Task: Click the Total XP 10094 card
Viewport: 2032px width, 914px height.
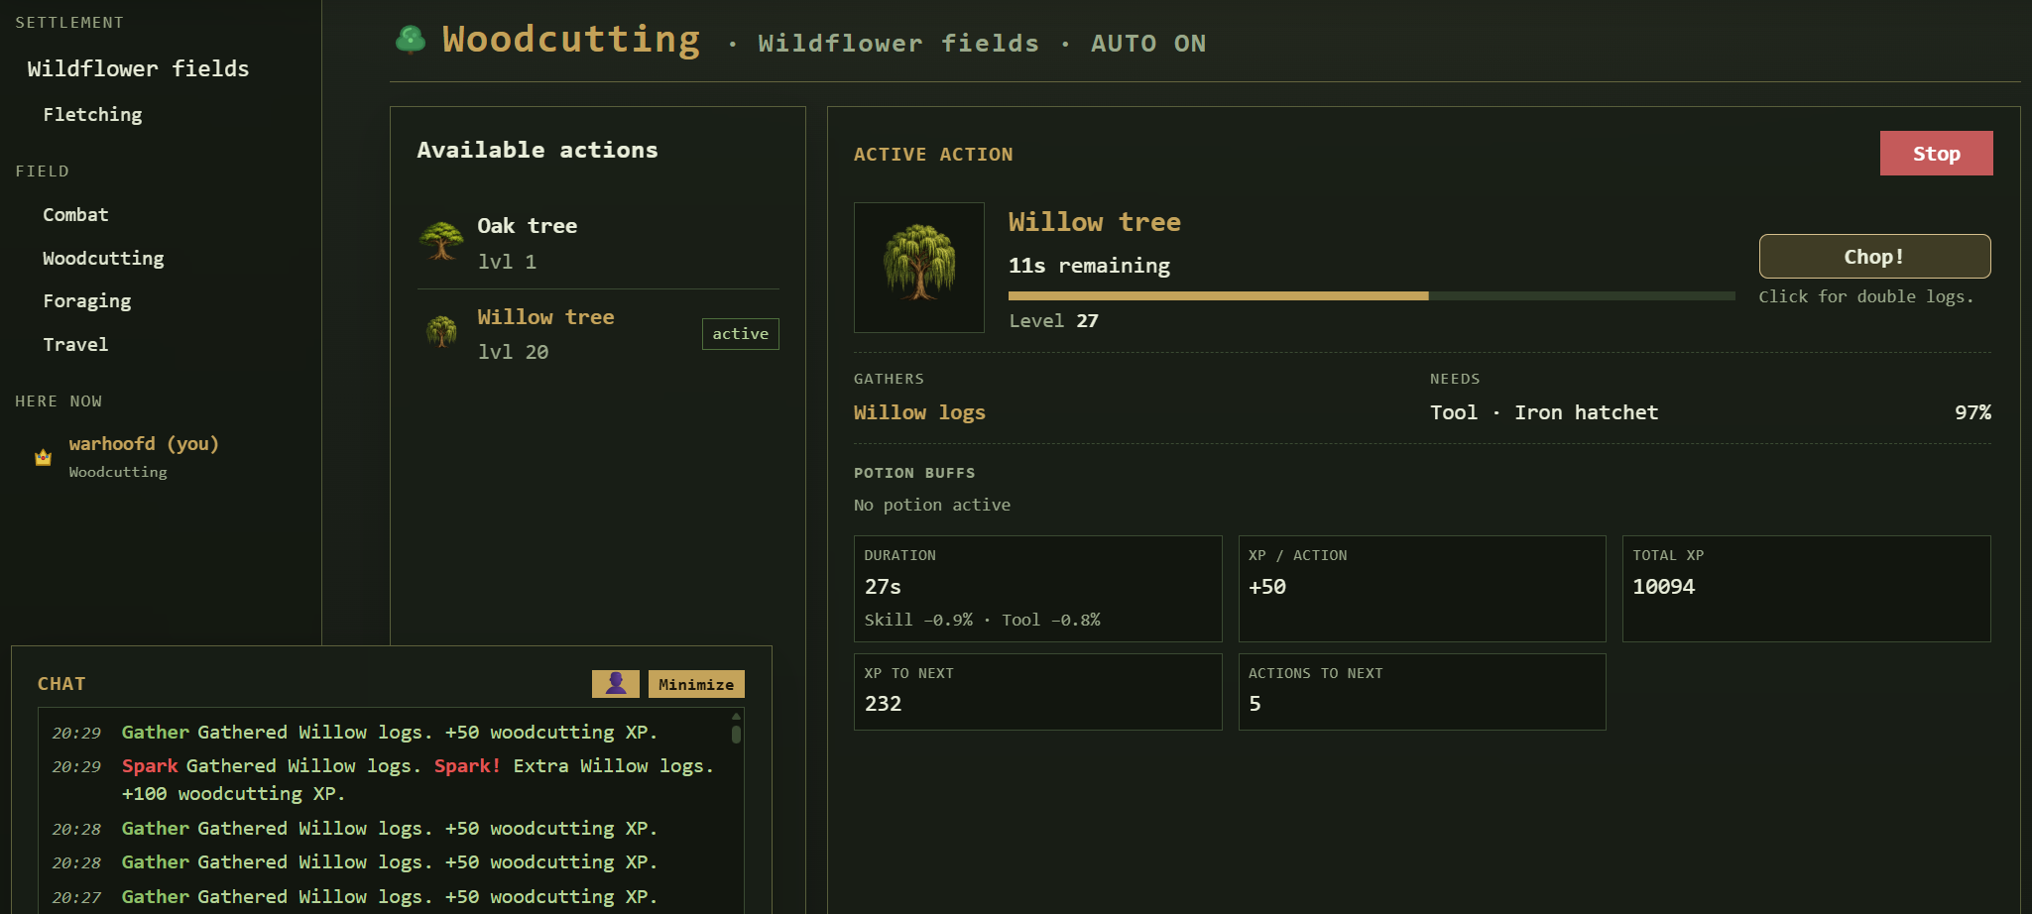Action: pyautogui.click(x=1806, y=589)
